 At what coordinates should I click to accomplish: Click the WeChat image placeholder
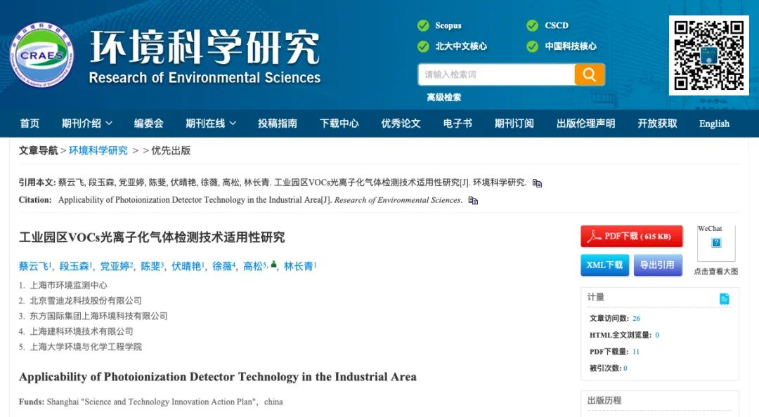716,243
